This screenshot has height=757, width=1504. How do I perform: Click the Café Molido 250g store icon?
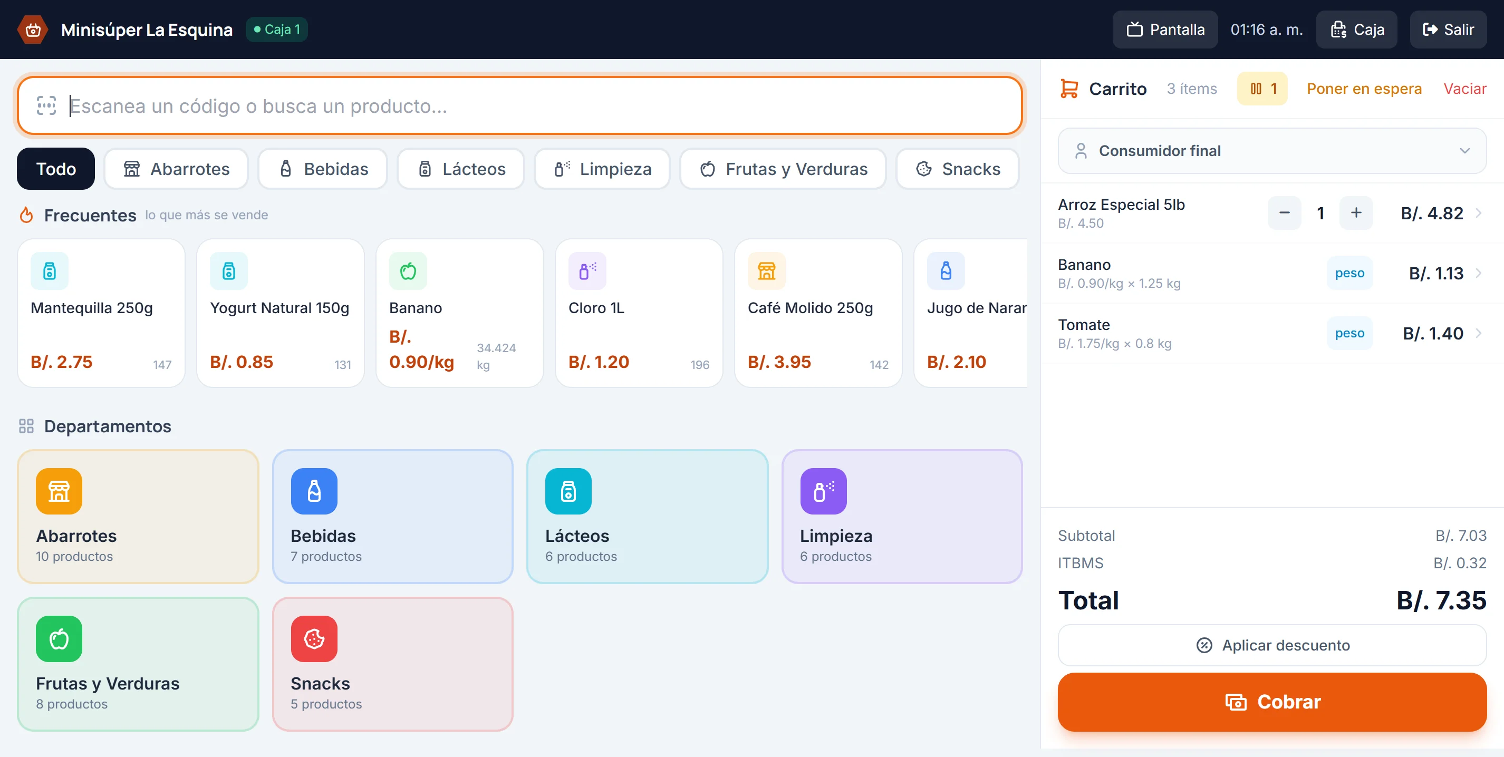click(x=767, y=271)
